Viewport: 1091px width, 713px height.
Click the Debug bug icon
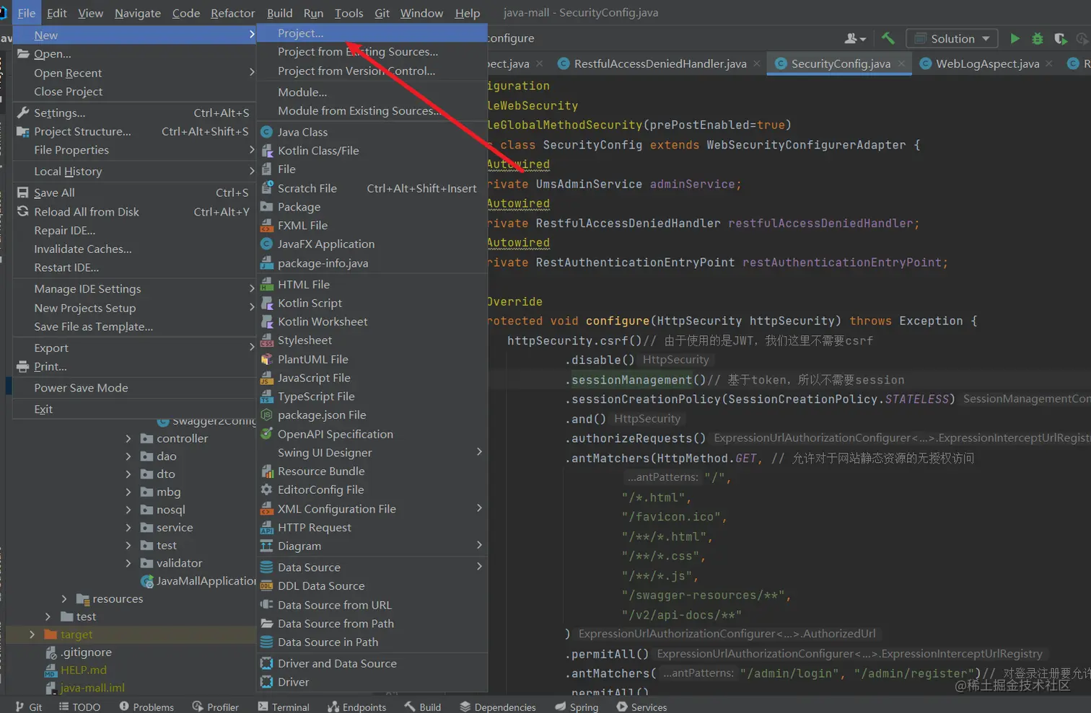coord(1038,39)
